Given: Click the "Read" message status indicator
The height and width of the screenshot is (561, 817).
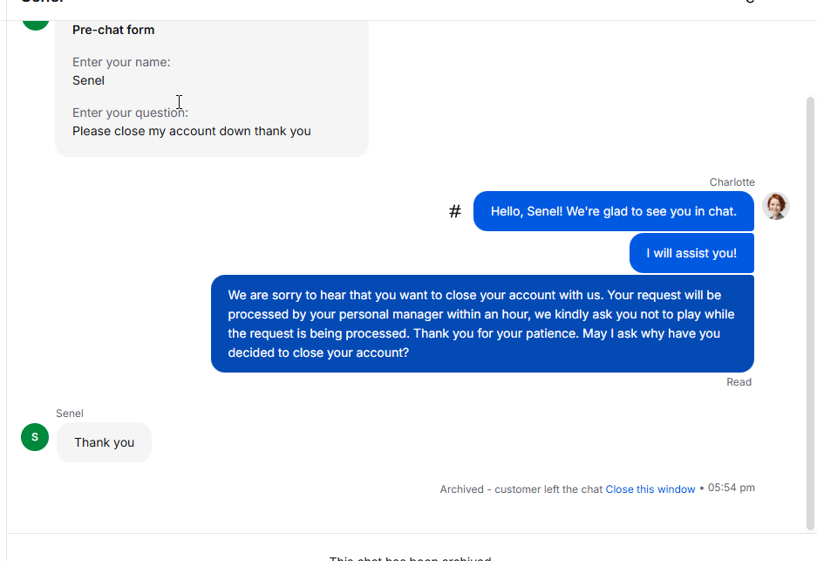Looking at the screenshot, I should point(739,382).
